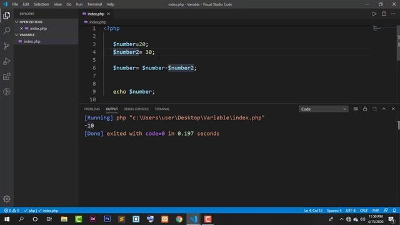Close index.php in Open Editors list
The image size is (400, 225).
tap(21, 29)
